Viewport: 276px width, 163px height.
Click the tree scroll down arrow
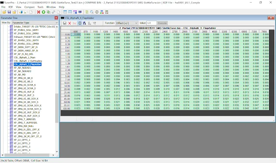56,151
